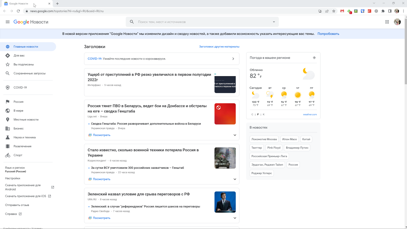Expand the Зеленский story coverage
The height and width of the screenshot is (229, 407).
(x=235, y=218)
